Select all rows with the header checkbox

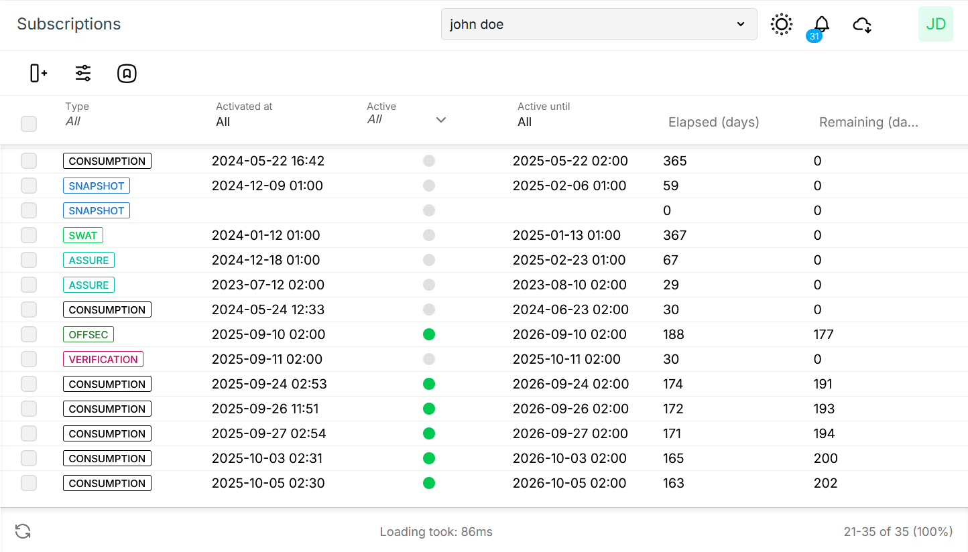pyautogui.click(x=28, y=124)
